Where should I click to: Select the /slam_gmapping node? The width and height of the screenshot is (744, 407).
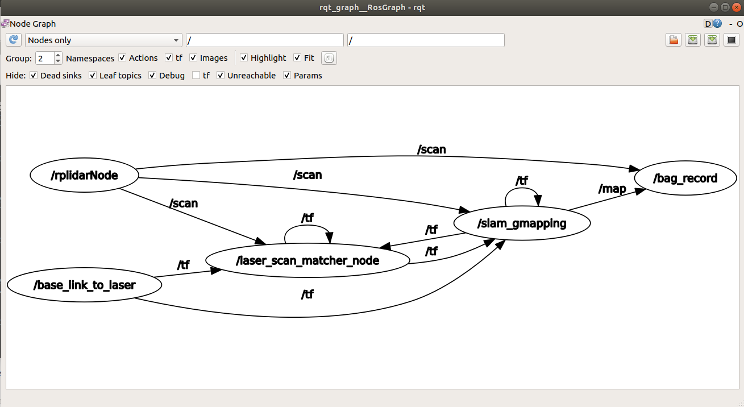point(522,223)
